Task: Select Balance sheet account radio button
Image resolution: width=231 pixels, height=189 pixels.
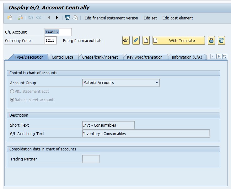Action: pyautogui.click(x=12, y=100)
